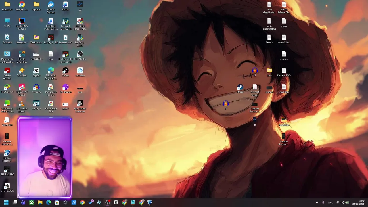368x207 pixels.
Task: Launch Notepad++ from the desktop
Action: point(22,39)
